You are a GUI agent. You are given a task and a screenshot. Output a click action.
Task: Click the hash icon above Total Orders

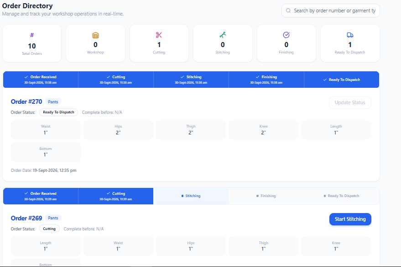[32, 35]
